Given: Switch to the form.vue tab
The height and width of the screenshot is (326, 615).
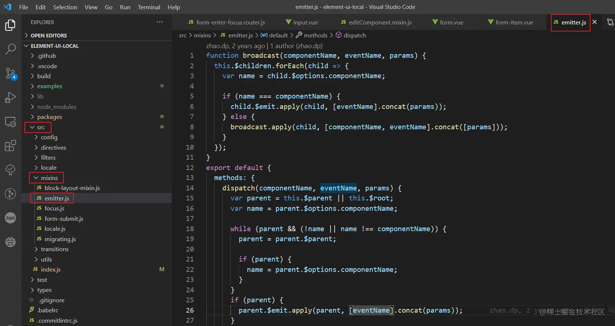Looking at the screenshot, I should 448,22.
